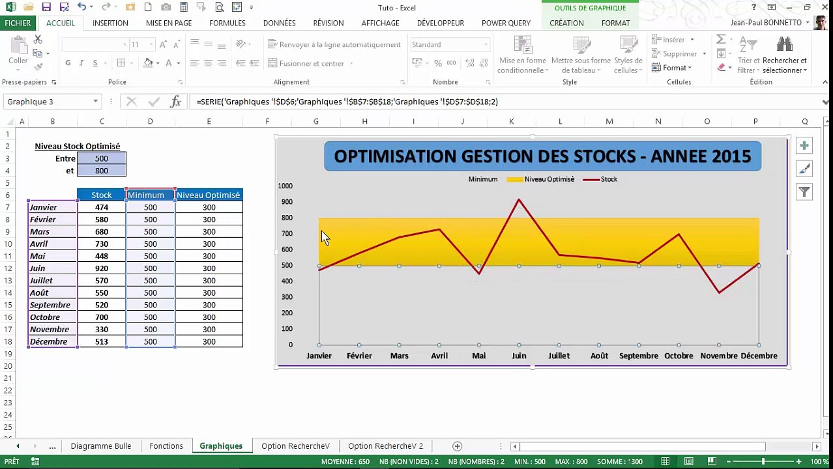
Task: Open Excel Help question mark
Action: (x=754, y=7)
